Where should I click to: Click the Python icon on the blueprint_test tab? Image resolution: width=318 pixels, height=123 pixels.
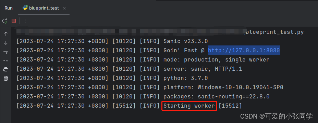25,8
